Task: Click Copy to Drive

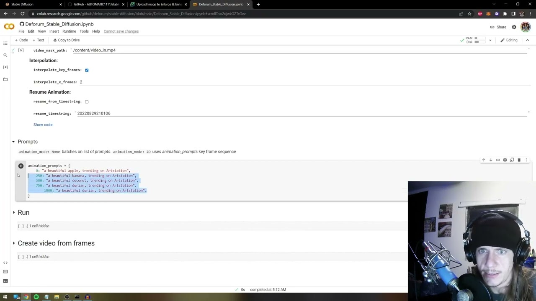Action: (66, 40)
